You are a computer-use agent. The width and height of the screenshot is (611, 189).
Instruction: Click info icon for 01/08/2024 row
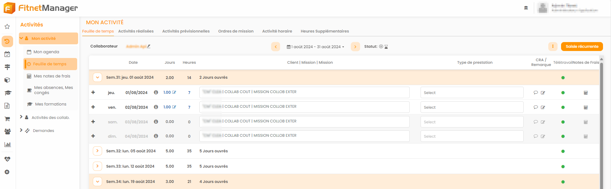click(156, 92)
